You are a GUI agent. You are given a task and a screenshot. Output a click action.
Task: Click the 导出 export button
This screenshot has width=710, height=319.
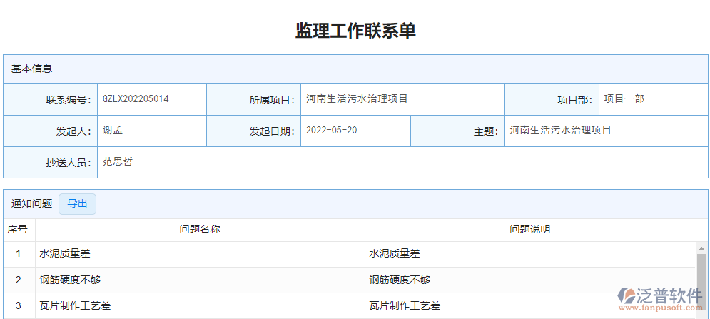(78, 204)
